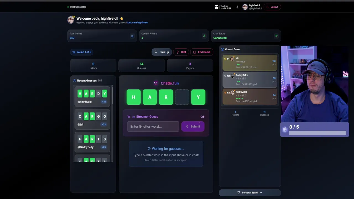Viewport: 354px width, 199px height.
Task: Click the Current Players person icon
Action: point(204,36)
